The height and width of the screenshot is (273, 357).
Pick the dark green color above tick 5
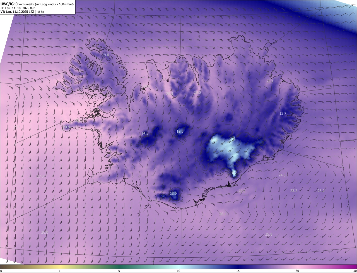(119, 267)
